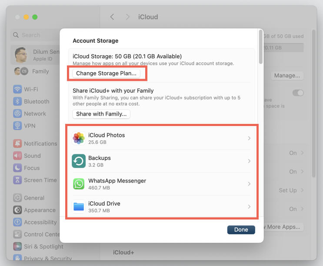
Task: Open iCloud Photos icon in storage list
Action: coord(79,138)
